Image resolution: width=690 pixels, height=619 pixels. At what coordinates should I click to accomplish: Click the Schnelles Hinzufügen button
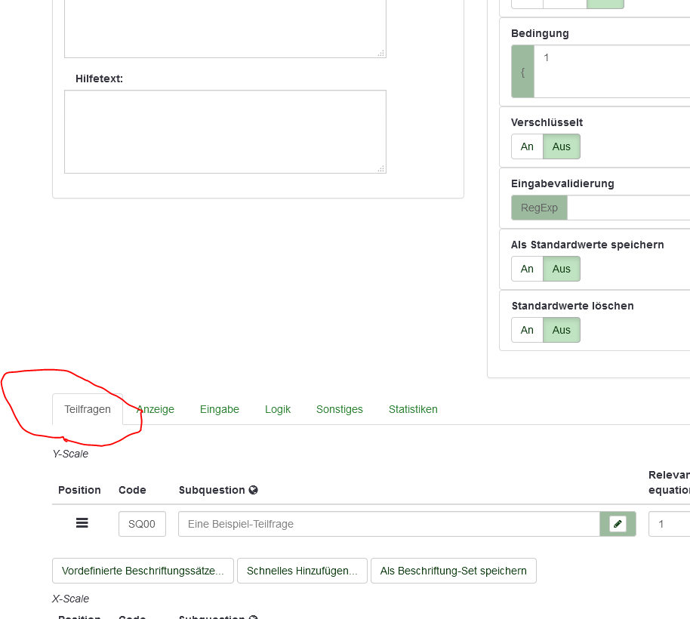pos(302,571)
